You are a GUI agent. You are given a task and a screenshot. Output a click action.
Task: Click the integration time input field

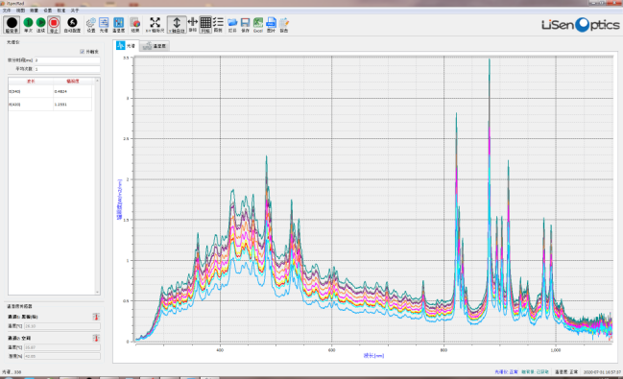point(67,60)
